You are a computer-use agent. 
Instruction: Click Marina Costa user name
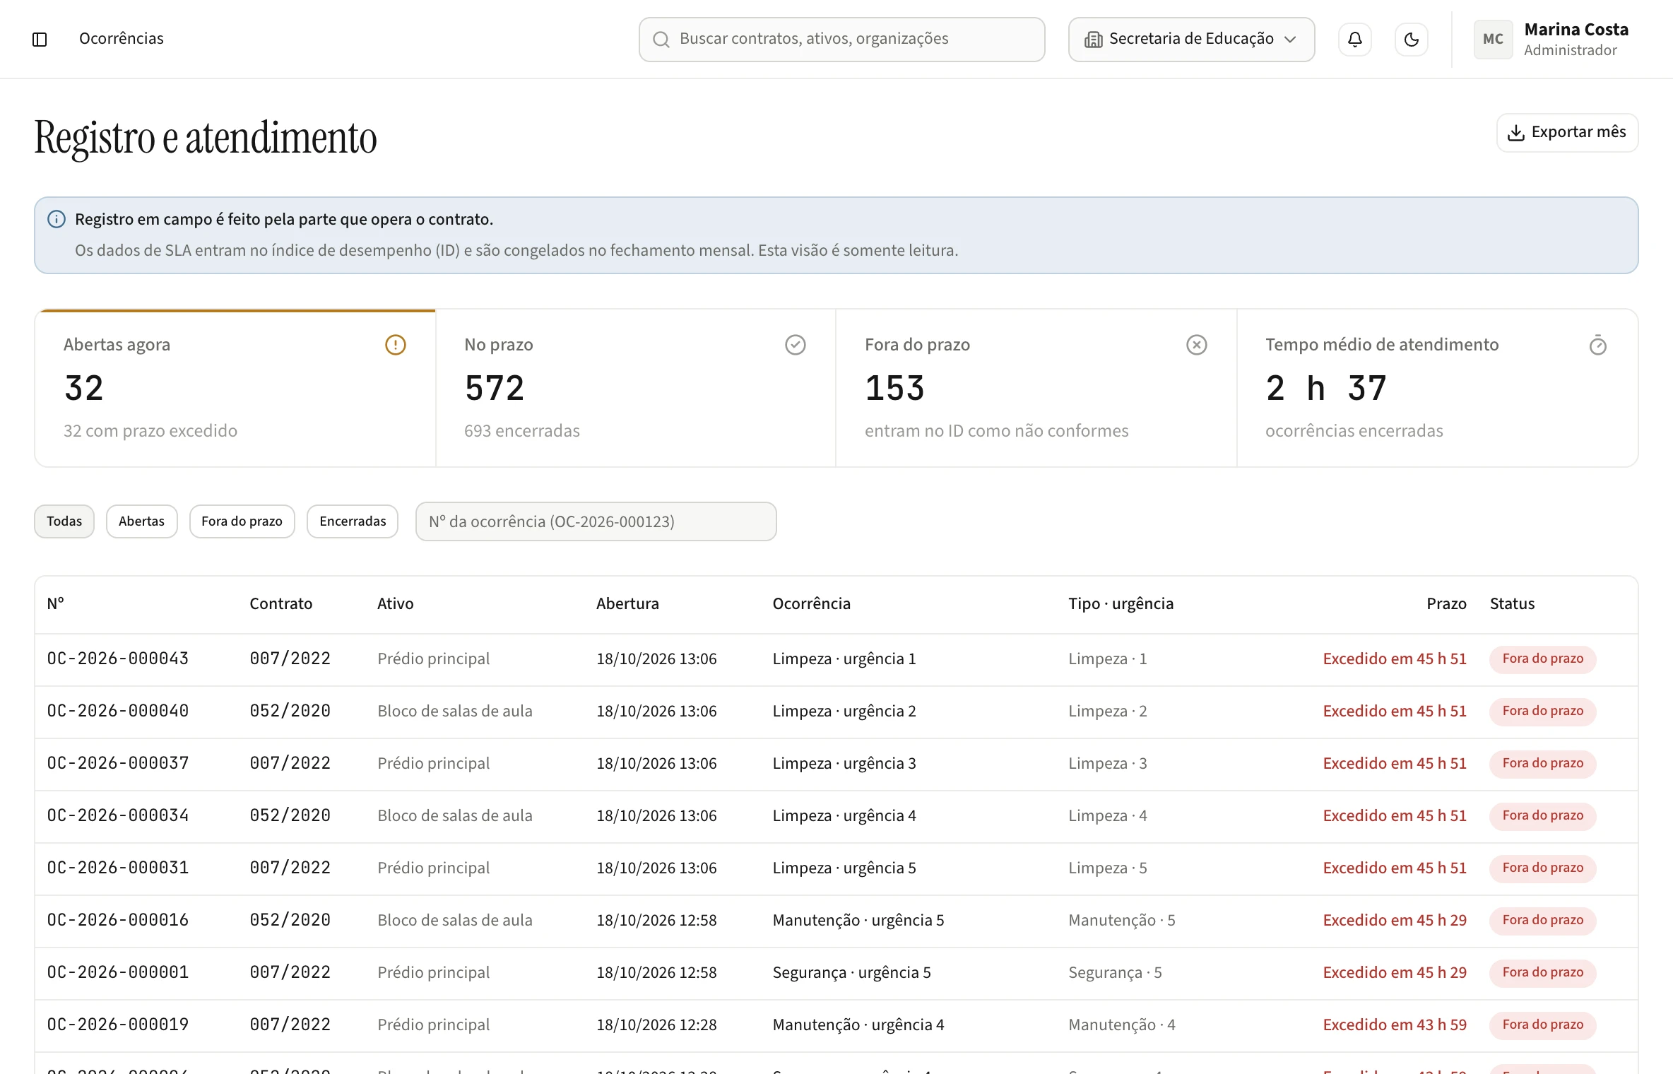pyautogui.click(x=1576, y=30)
